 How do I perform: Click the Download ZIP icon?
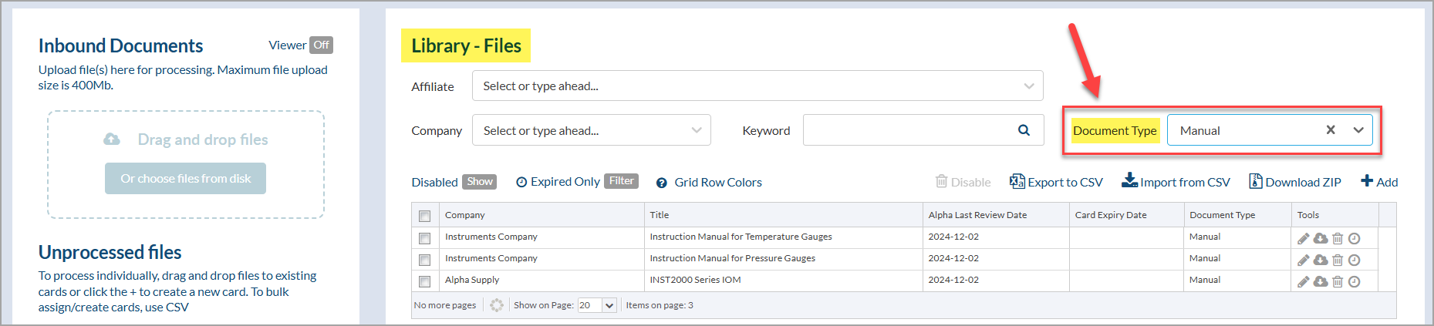click(1256, 181)
